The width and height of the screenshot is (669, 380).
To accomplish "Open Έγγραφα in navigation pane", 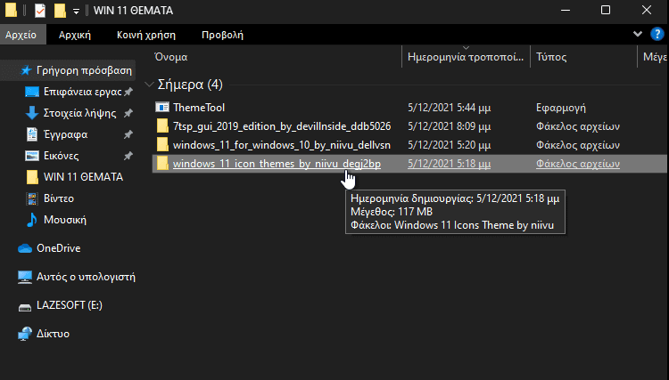I will [65, 134].
